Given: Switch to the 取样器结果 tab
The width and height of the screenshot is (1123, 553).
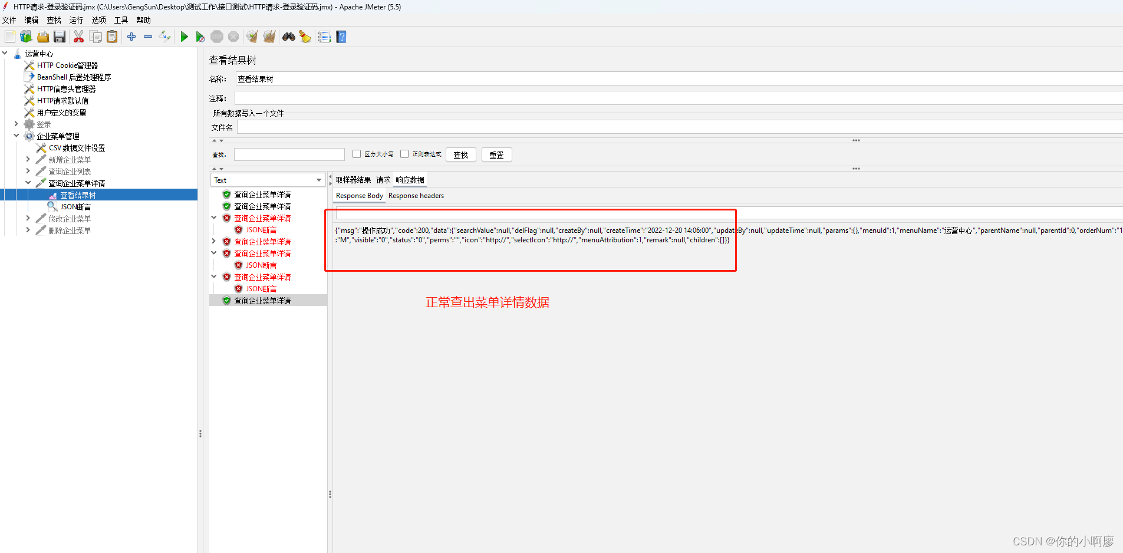Looking at the screenshot, I should (353, 180).
